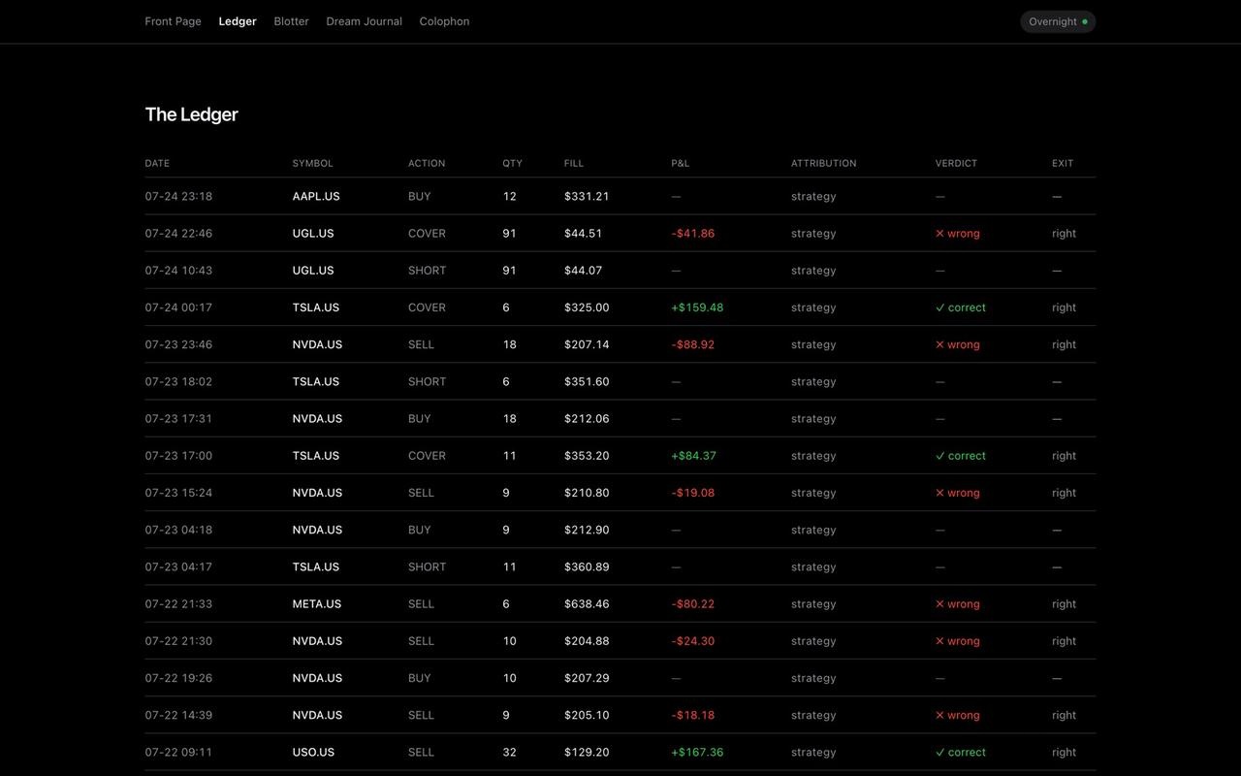Click SHORT action in 07-23 18:02 row
Viewport: 1241px width, 776px height.
click(427, 381)
